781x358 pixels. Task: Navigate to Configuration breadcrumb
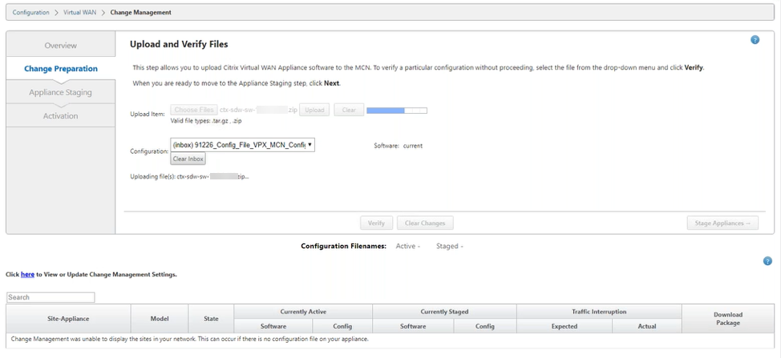coord(30,12)
